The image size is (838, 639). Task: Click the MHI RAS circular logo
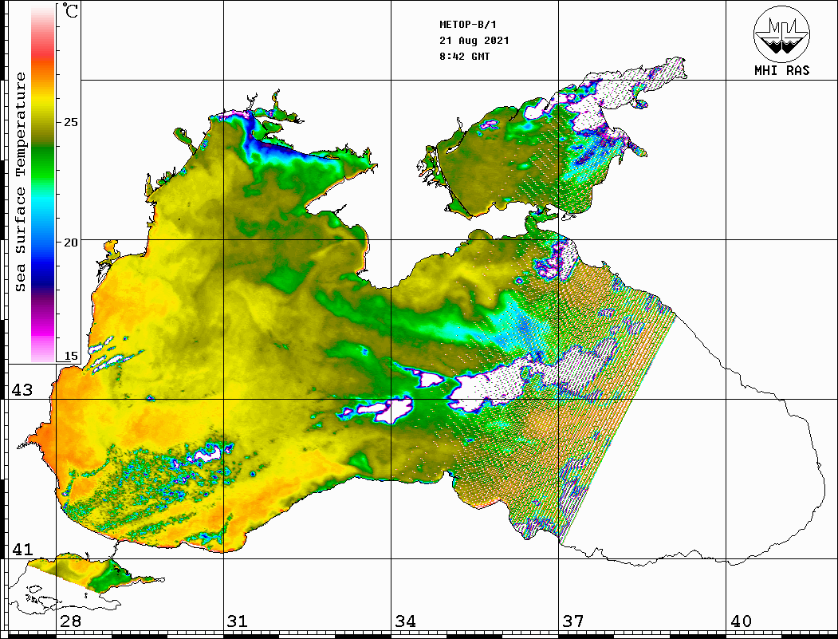tap(782, 34)
